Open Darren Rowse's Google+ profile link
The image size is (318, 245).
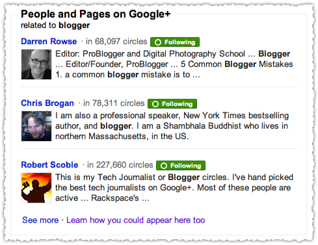[x=49, y=42]
